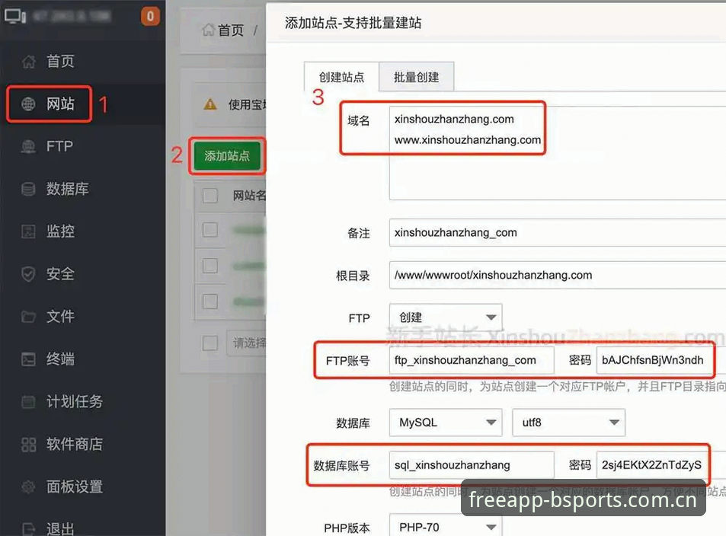
Task: Click the 根目录 root directory field
Action: pyautogui.click(x=558, y=275)
